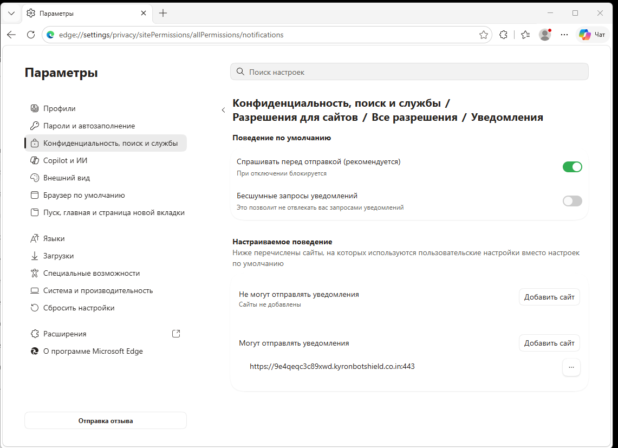Screen dimensions: 618x448
Task: Click the Настраиваемое поведение heading
Action: 282,242
